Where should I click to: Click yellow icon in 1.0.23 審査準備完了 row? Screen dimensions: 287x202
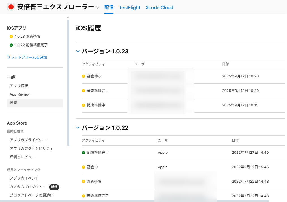[x=83, y=91]
